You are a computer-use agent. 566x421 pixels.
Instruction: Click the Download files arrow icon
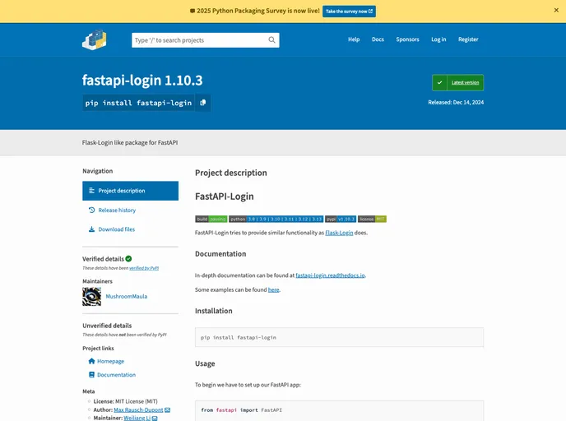[91, 229]
